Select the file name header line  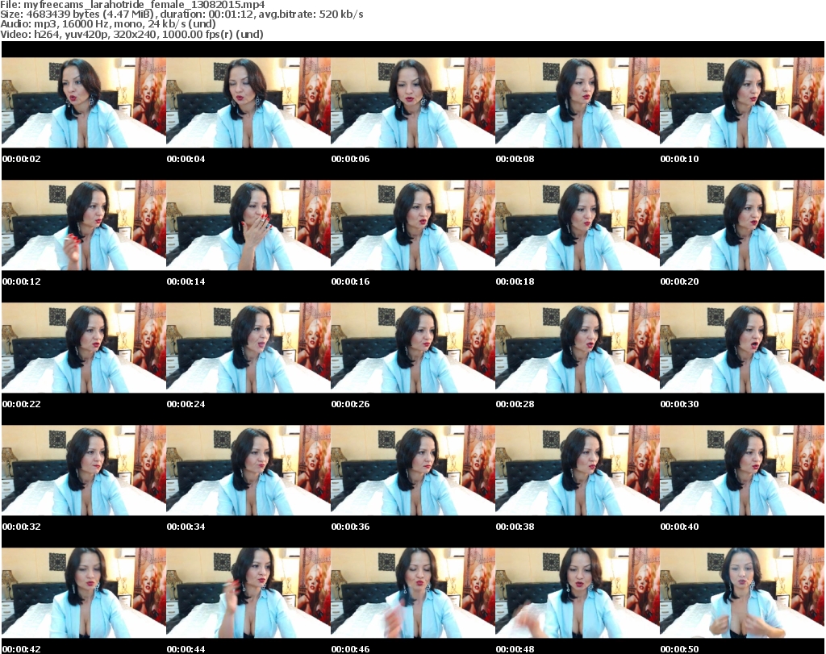[132, 5]
